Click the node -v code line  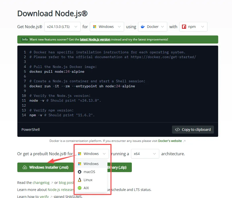[65, 100]
